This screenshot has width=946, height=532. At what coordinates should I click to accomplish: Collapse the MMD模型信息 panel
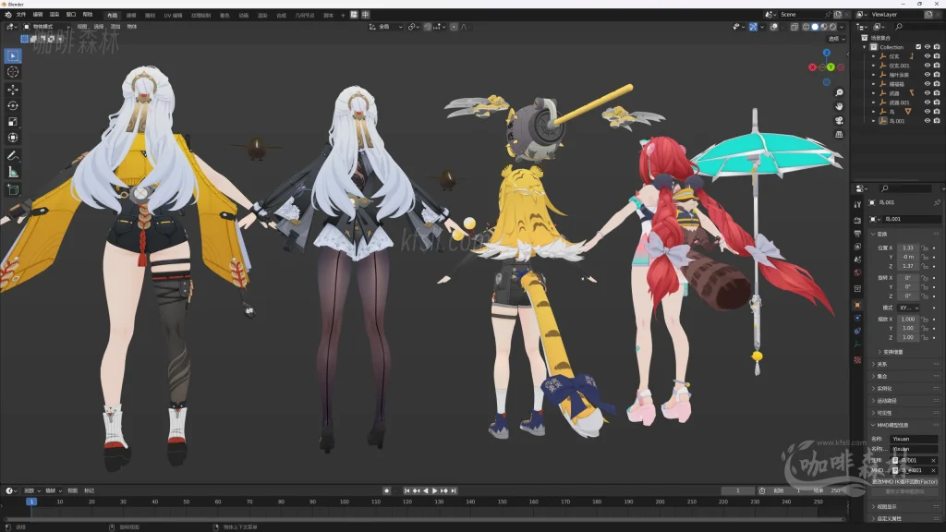pyautogui.click(x=905, y=425)
